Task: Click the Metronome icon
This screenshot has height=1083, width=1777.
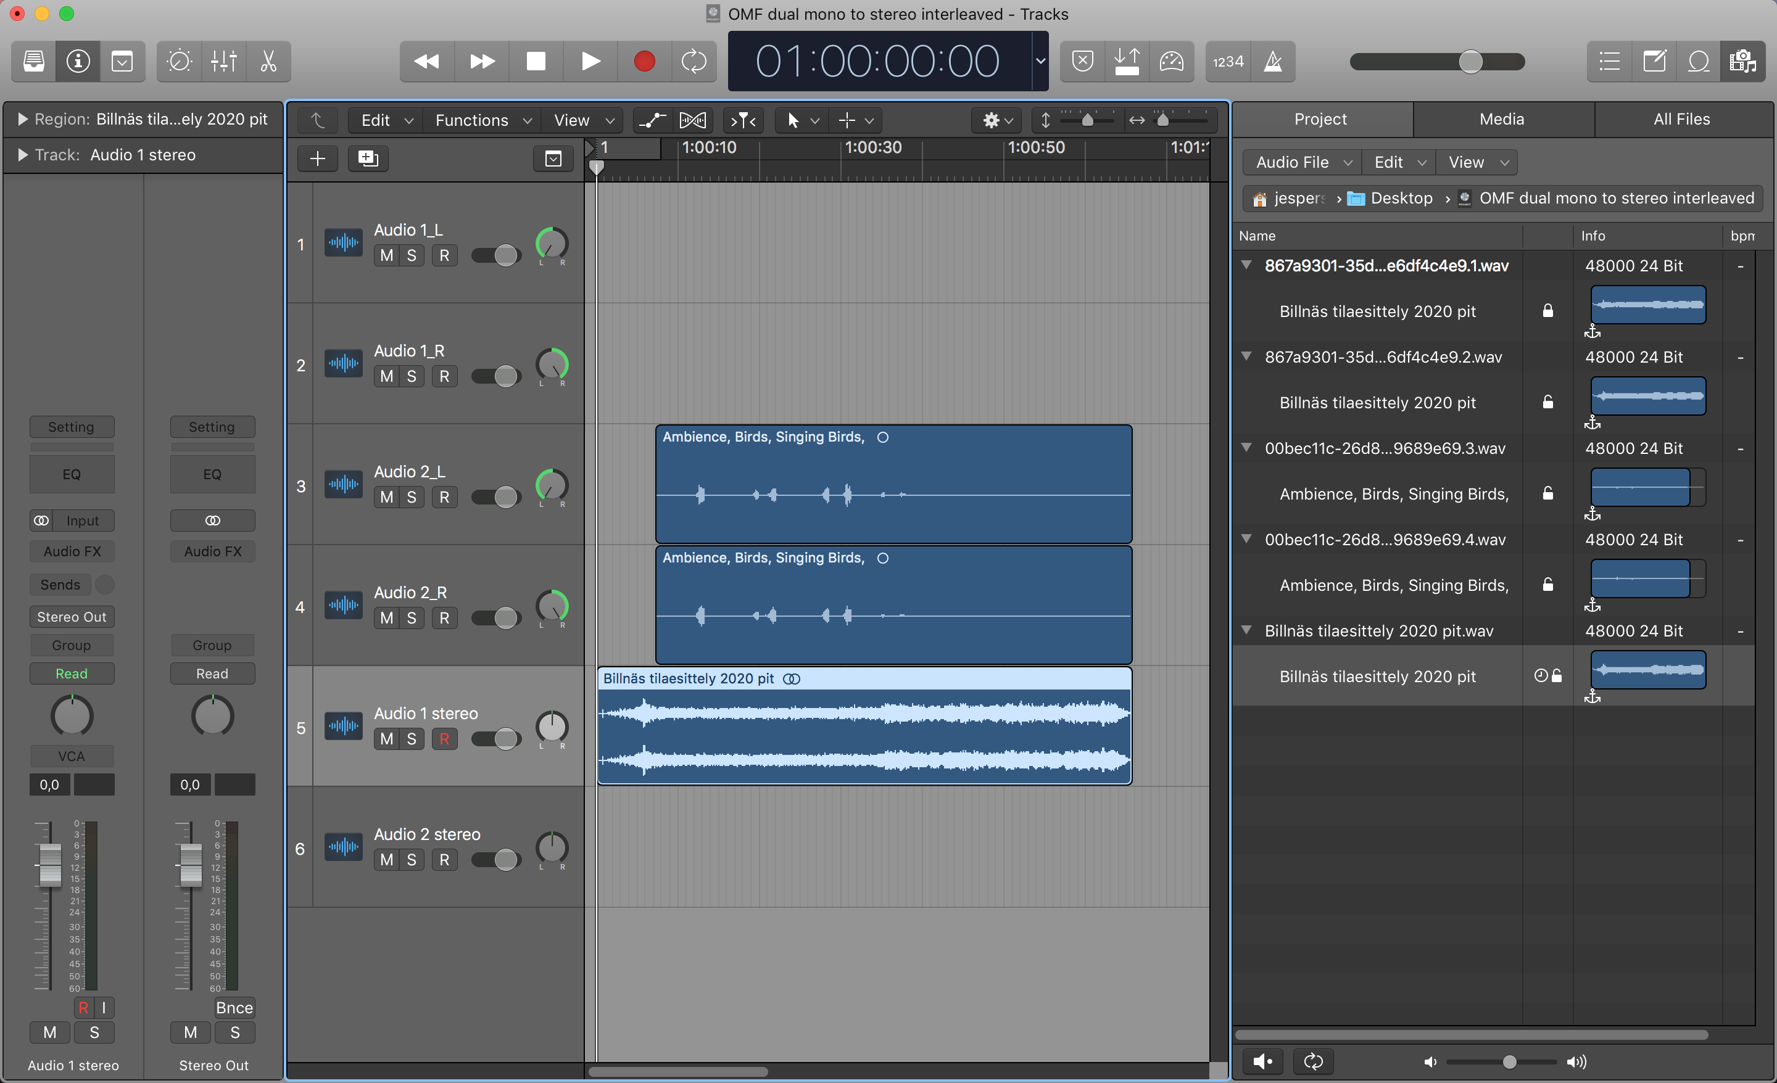Action: pos(1273,61)
